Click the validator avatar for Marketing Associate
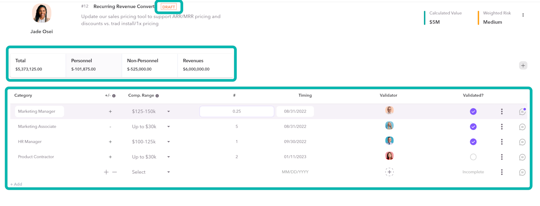The image size is (540, 206). (389, 126)
